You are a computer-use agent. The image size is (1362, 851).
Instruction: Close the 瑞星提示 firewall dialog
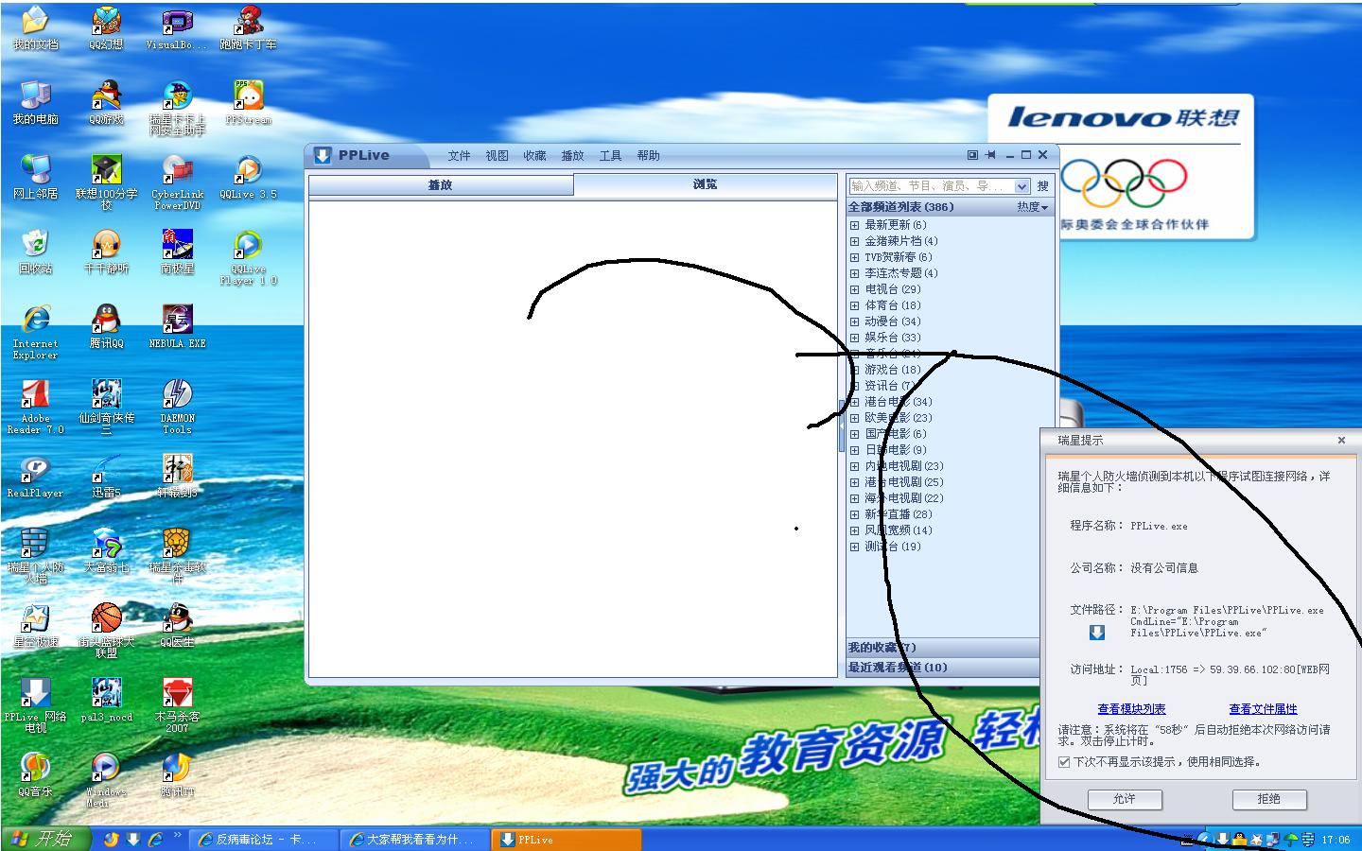click(1341, 440)
